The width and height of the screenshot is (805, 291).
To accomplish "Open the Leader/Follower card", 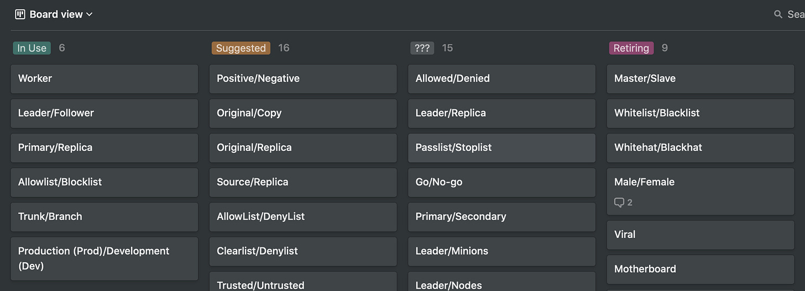I will 104,113.
